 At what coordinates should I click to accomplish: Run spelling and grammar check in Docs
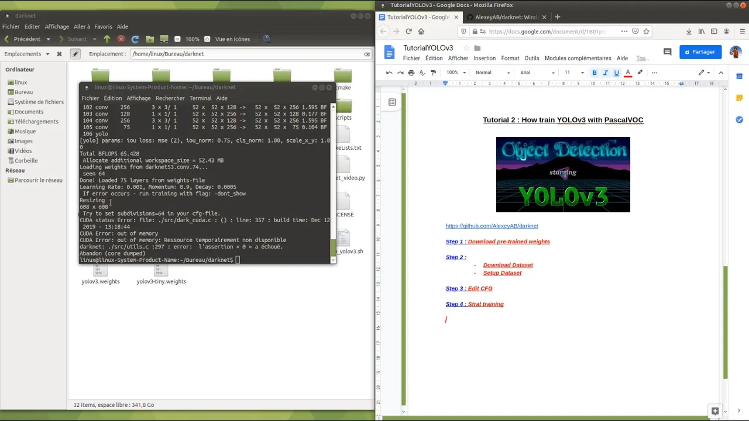pyautogui.click(x=422, y=73)
